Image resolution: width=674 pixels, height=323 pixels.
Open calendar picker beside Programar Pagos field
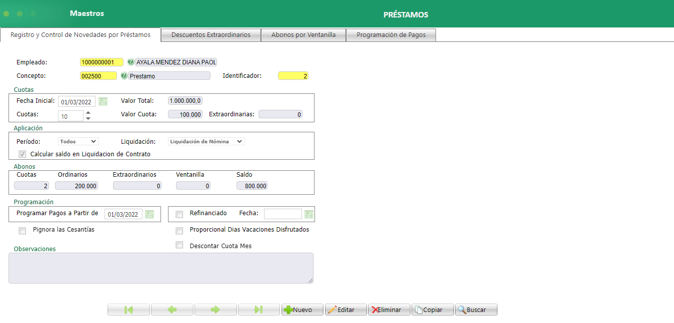[x=149, y=214]
